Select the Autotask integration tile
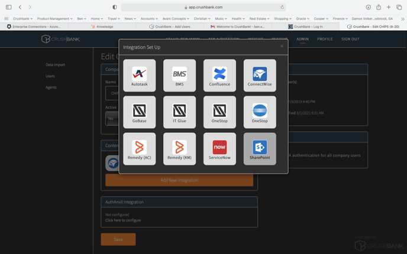Image resolution: width=407 pixels, height=254 pixels. pos(140,76)
